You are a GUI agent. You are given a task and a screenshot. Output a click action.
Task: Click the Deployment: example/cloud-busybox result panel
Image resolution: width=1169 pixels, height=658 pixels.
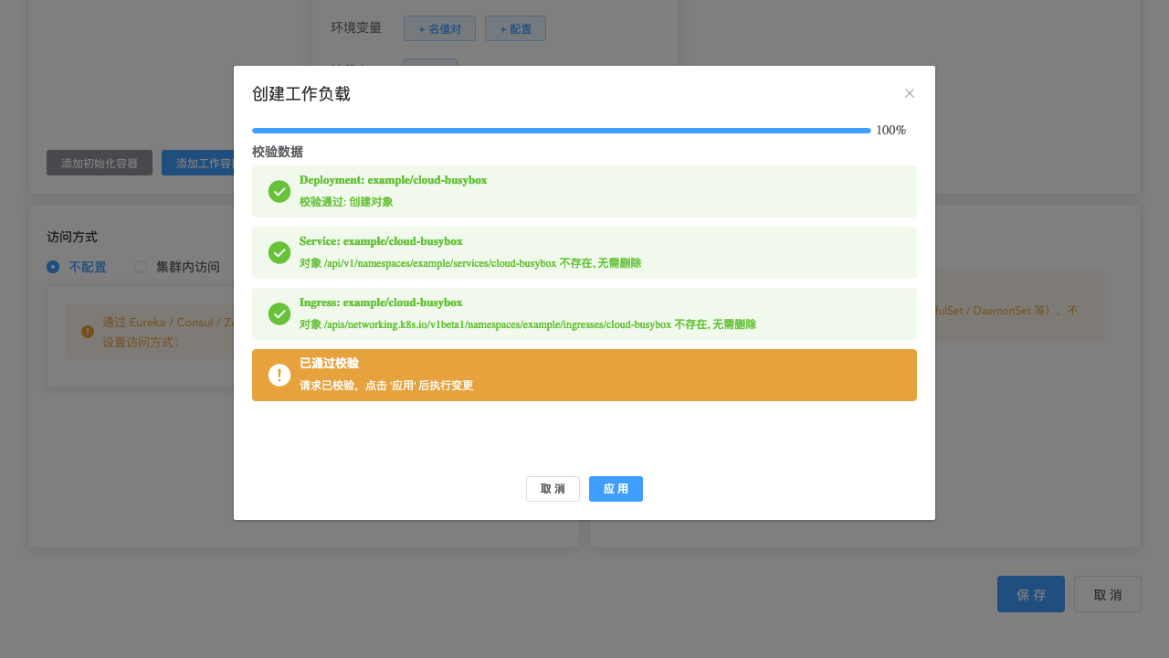[x=584, y=191]
